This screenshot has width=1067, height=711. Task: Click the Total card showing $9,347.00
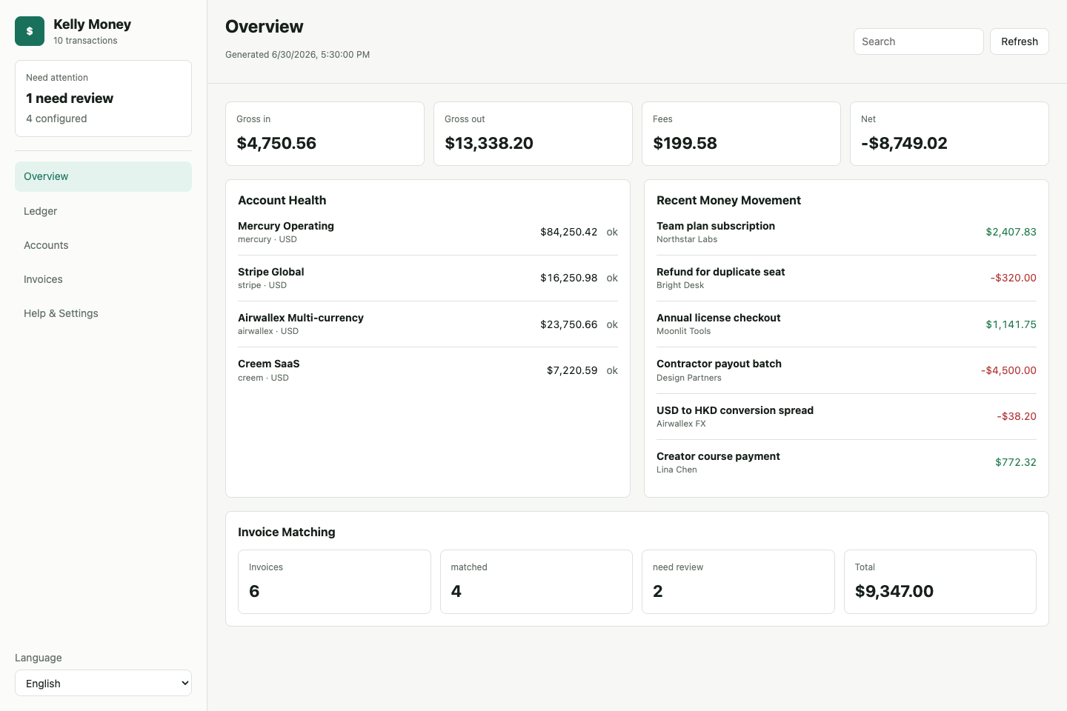tap(940, 581)
